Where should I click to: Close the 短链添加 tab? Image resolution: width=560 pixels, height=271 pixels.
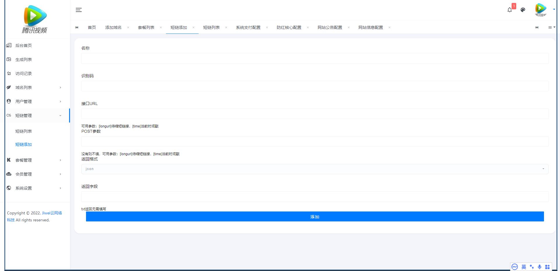click(193, 27)
